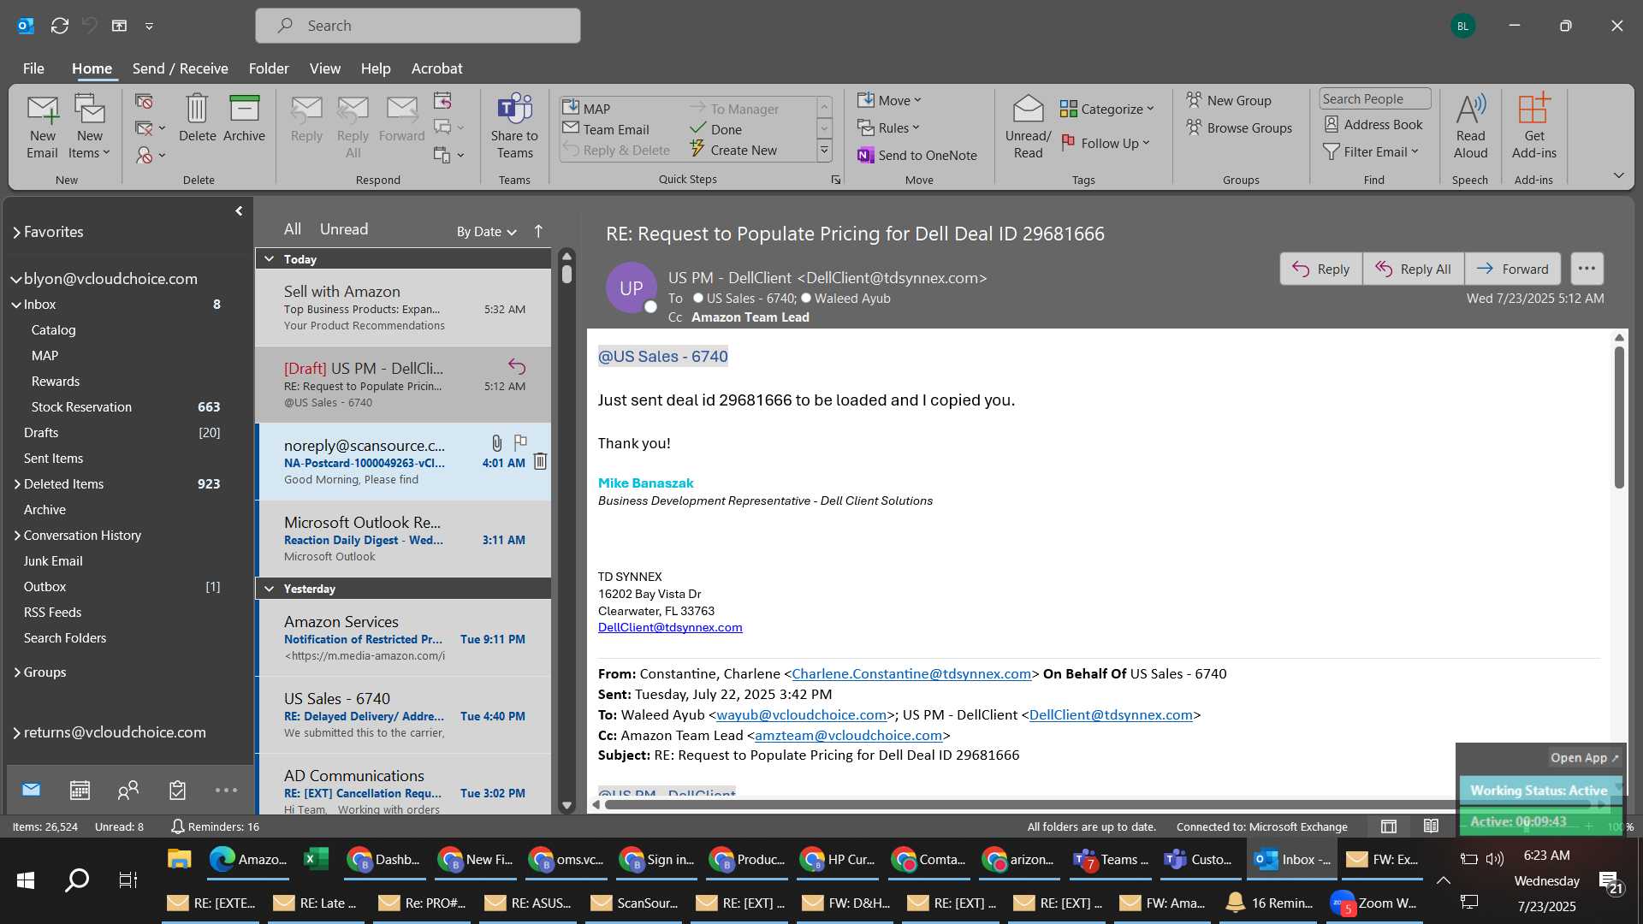Open the New Items menu

(89, 127)
